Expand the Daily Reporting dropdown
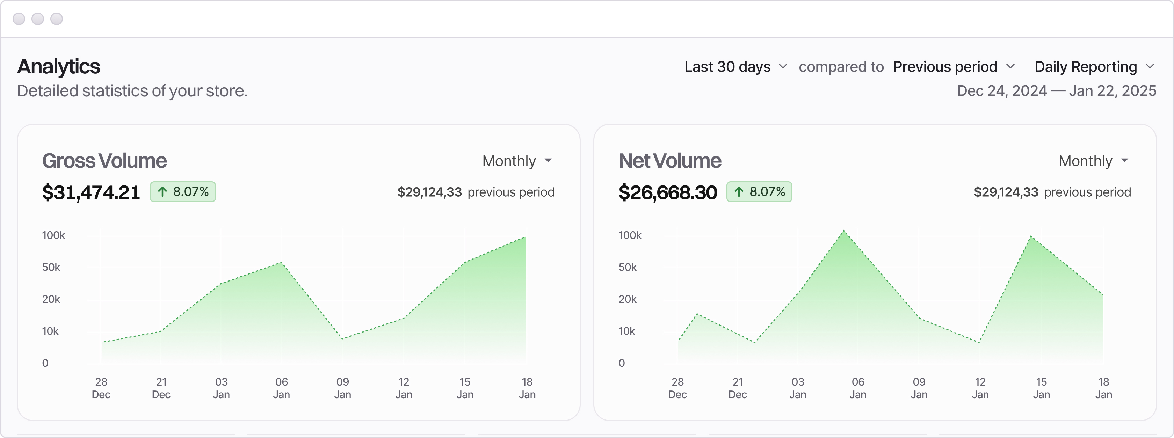Image resolution: width=1174 pixels, height=438 pixels. point(1086,67)
